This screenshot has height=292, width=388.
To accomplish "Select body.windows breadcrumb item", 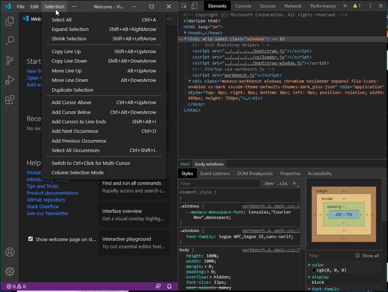I will coord(209,164).
